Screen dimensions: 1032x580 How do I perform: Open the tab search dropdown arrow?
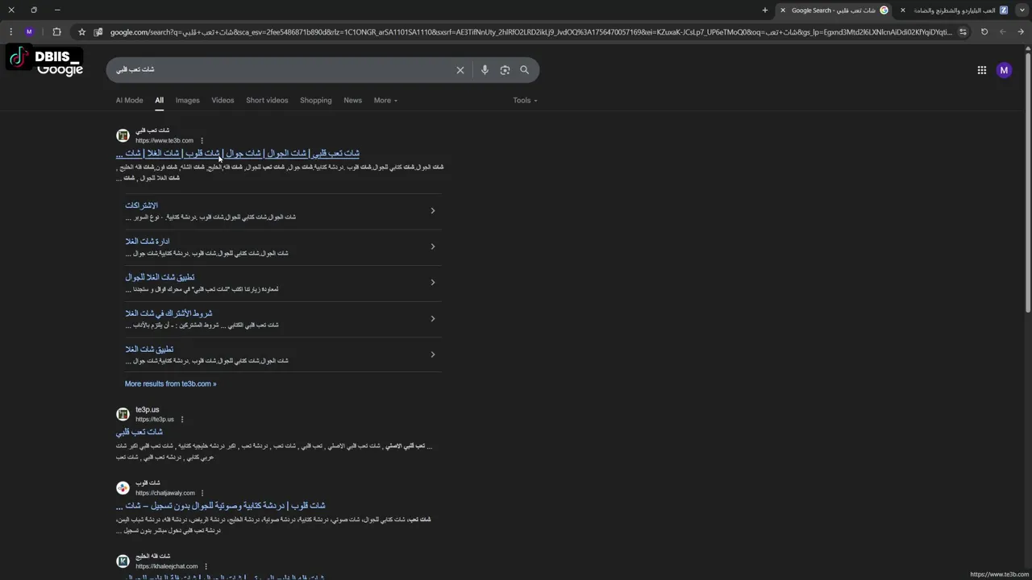[x=1022, y=10]
